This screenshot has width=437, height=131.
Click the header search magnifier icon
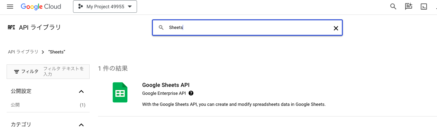point(393,7)
